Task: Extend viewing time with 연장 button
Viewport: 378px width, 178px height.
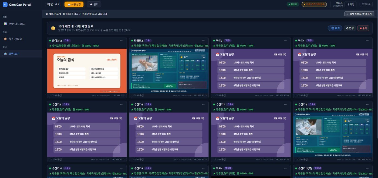Action: coord(350,28)
